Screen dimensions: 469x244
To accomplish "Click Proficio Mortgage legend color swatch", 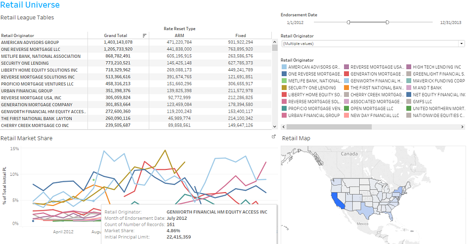I will [284, 109].
